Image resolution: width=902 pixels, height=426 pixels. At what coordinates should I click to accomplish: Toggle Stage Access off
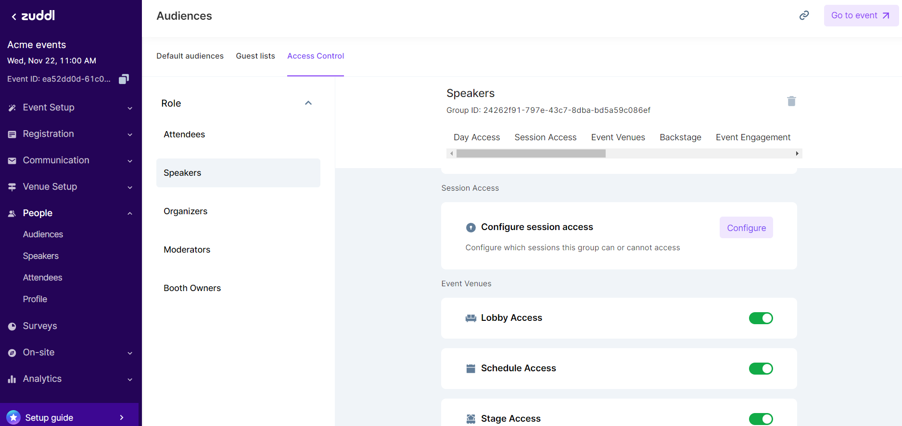761,419
